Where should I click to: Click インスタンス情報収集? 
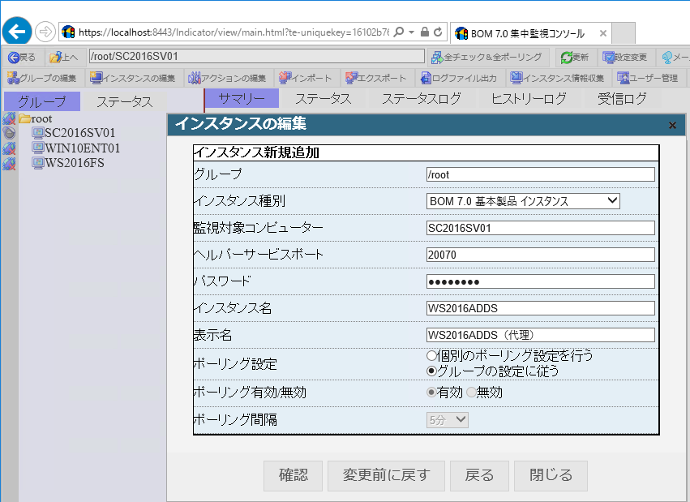[557, 79]
